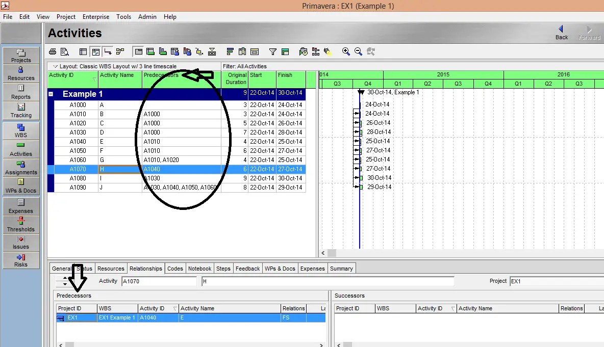
Task: Open the Group and Sort icon
Action: [285, 51]
